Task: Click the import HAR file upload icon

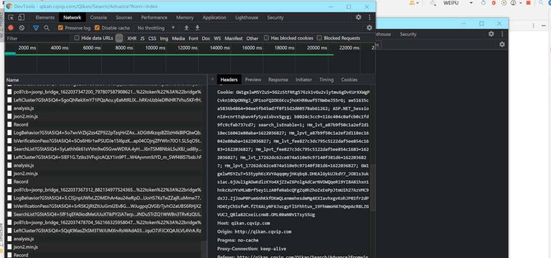Action: tap(186, 28)
